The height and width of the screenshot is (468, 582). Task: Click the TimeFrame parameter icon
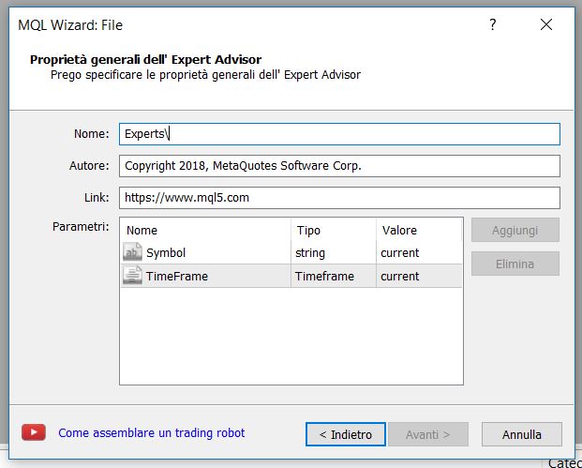pos(132,276)
